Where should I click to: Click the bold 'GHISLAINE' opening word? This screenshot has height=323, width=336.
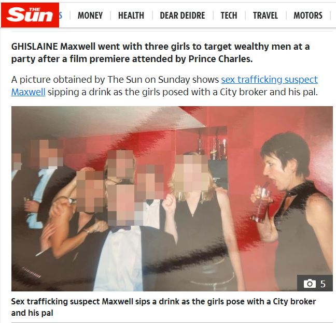tap(35, 47)
